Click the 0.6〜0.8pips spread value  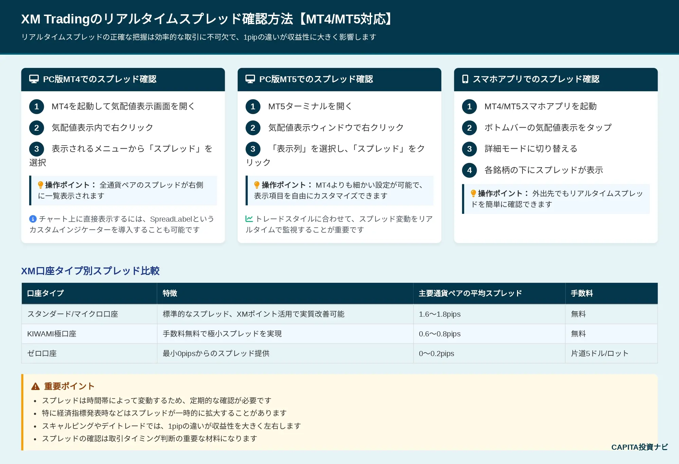click(440, 334)
